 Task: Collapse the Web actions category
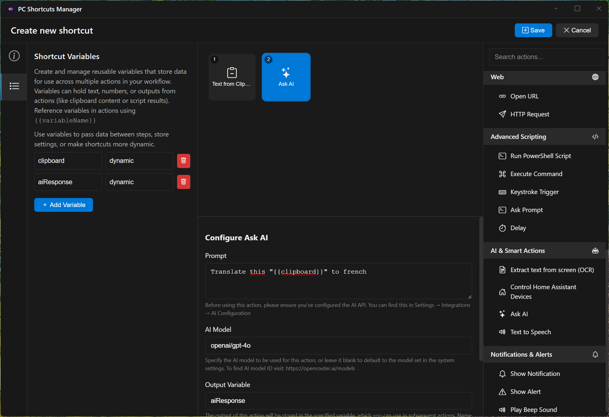click(x=544, y=77)
